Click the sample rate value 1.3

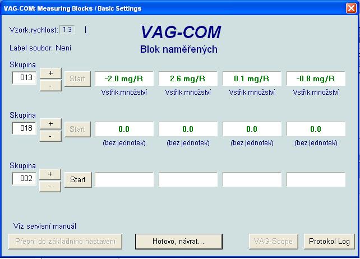point(67,30)
